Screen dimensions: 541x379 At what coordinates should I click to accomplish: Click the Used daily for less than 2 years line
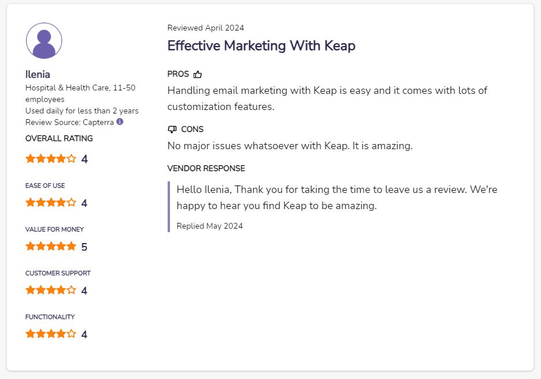click(x=82, y=111)
